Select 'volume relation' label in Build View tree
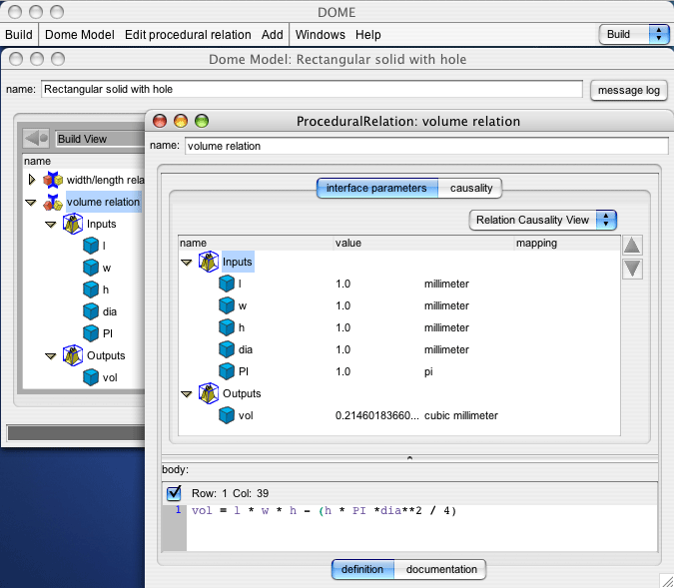The width and height of the screenshot is (674, 588). (x=103, y=202)
